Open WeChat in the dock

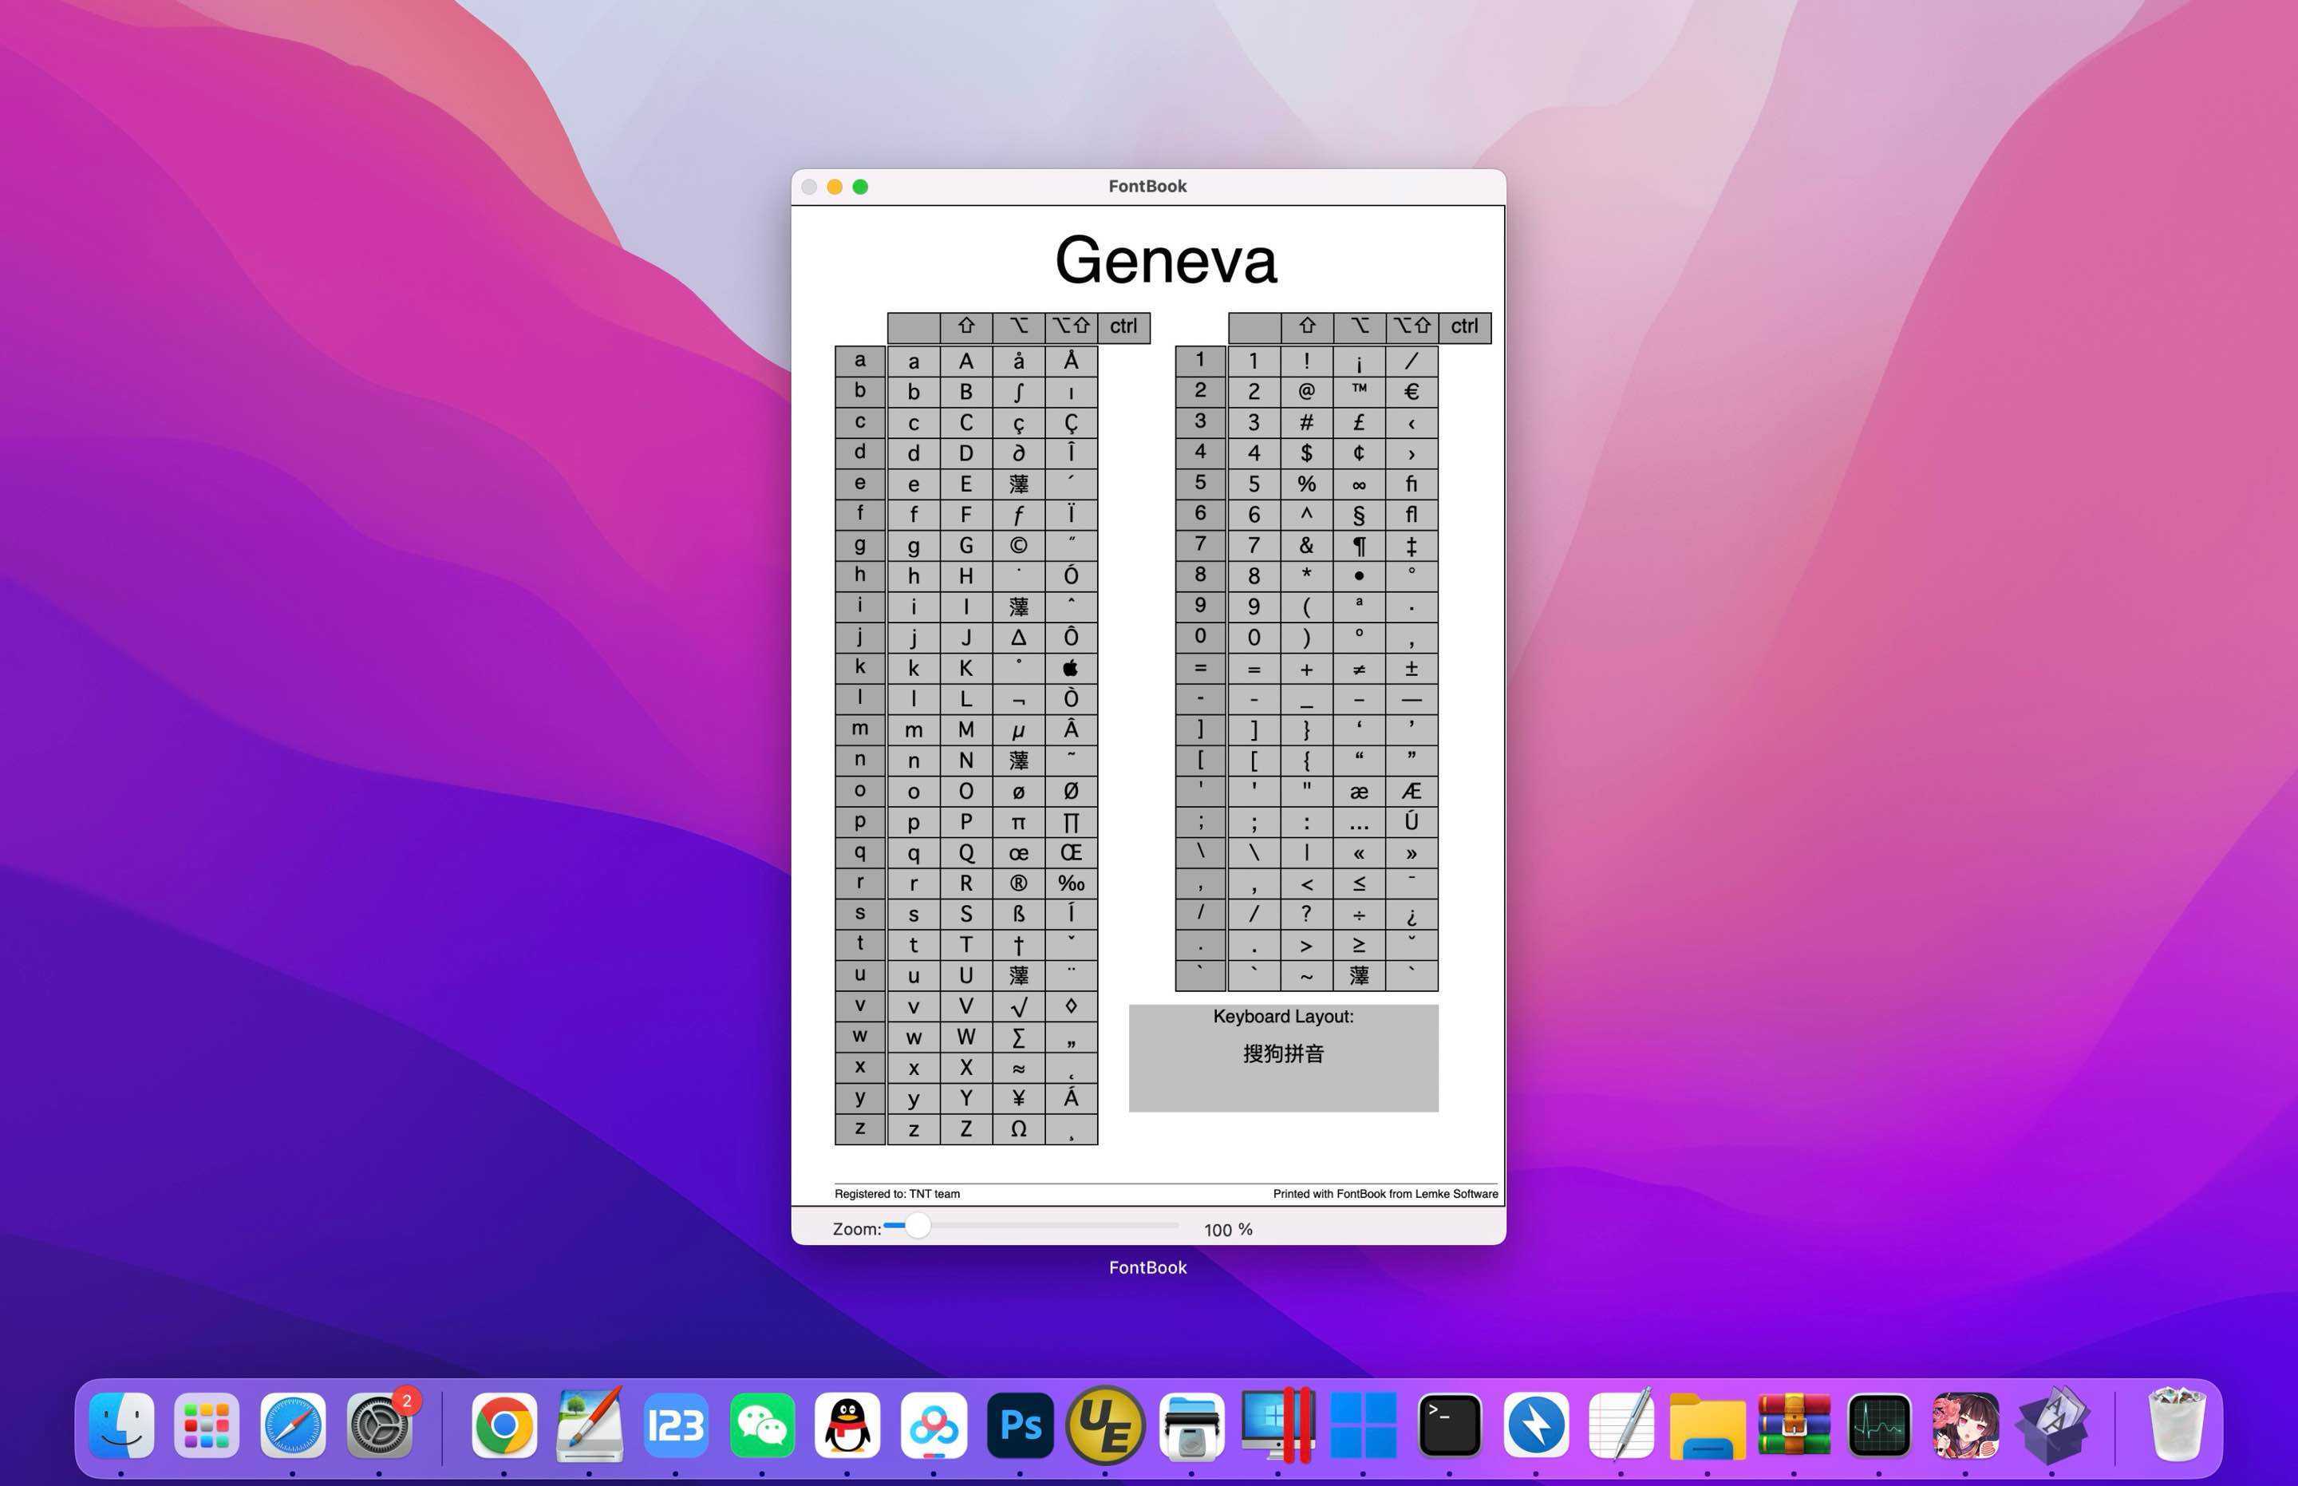pos(762,1425)
